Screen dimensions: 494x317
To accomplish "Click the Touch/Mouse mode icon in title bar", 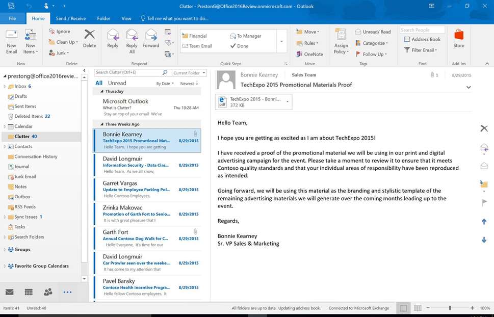I will click(46, 6).
